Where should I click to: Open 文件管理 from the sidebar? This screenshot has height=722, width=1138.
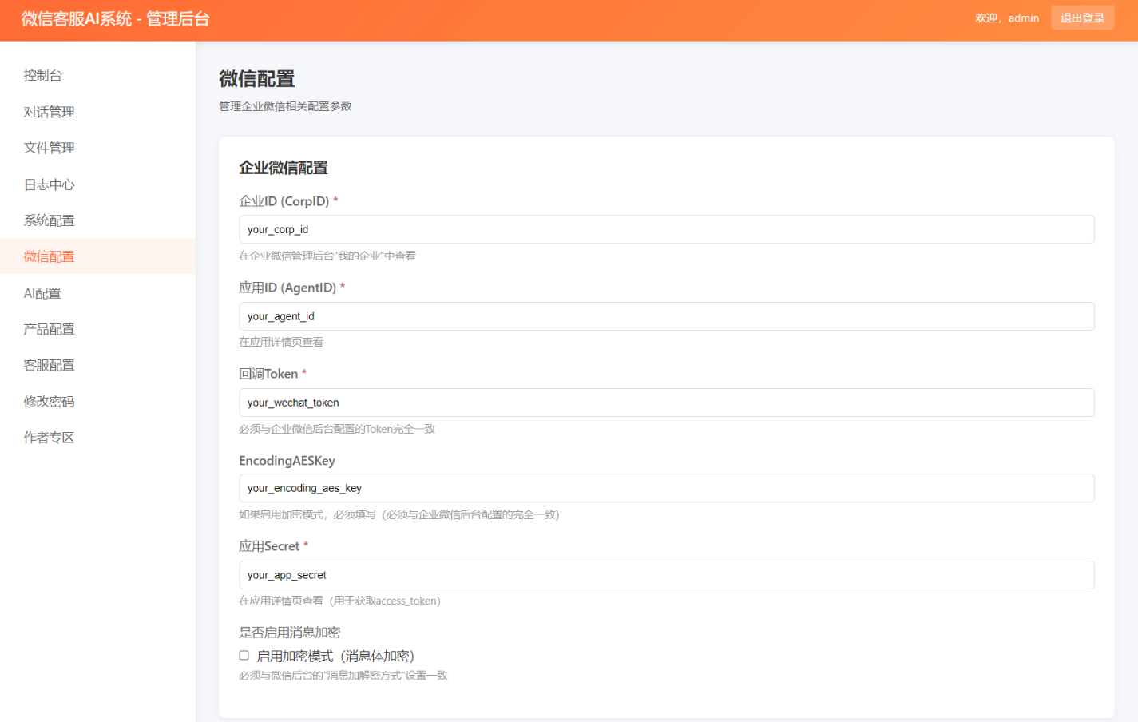[x=49, y=148]
